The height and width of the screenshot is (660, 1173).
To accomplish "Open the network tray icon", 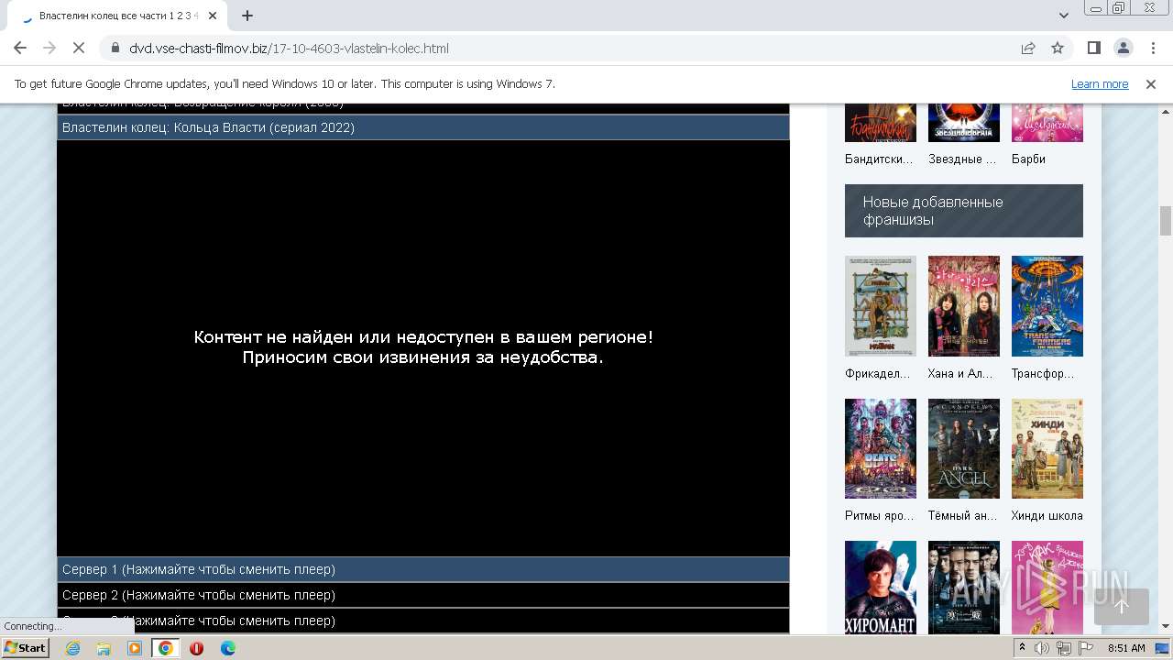I will point(1064,648).
